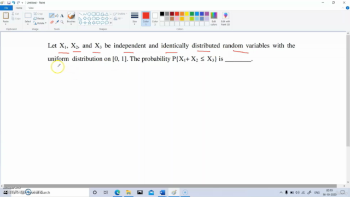Open Microsoft Edge from the taskbar

117,192
